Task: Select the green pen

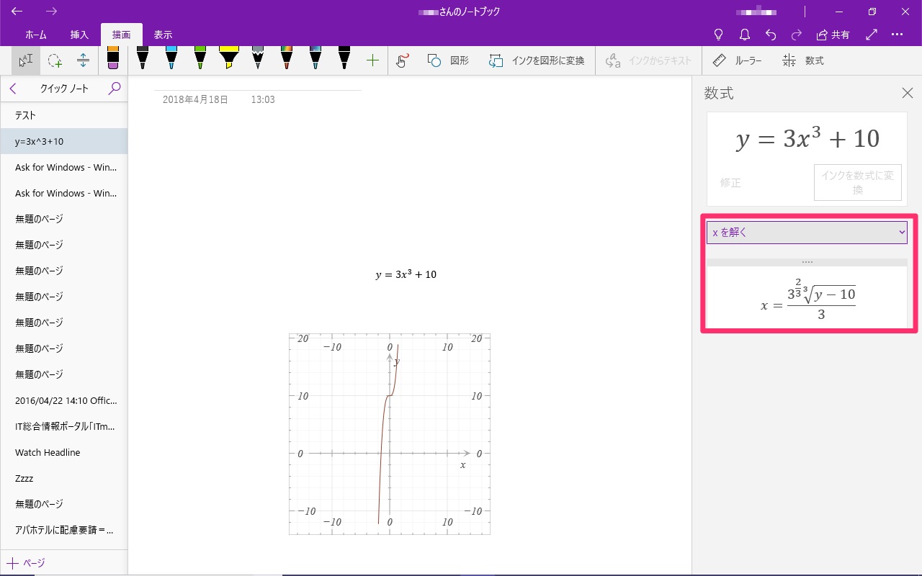Action: point(200,59)
